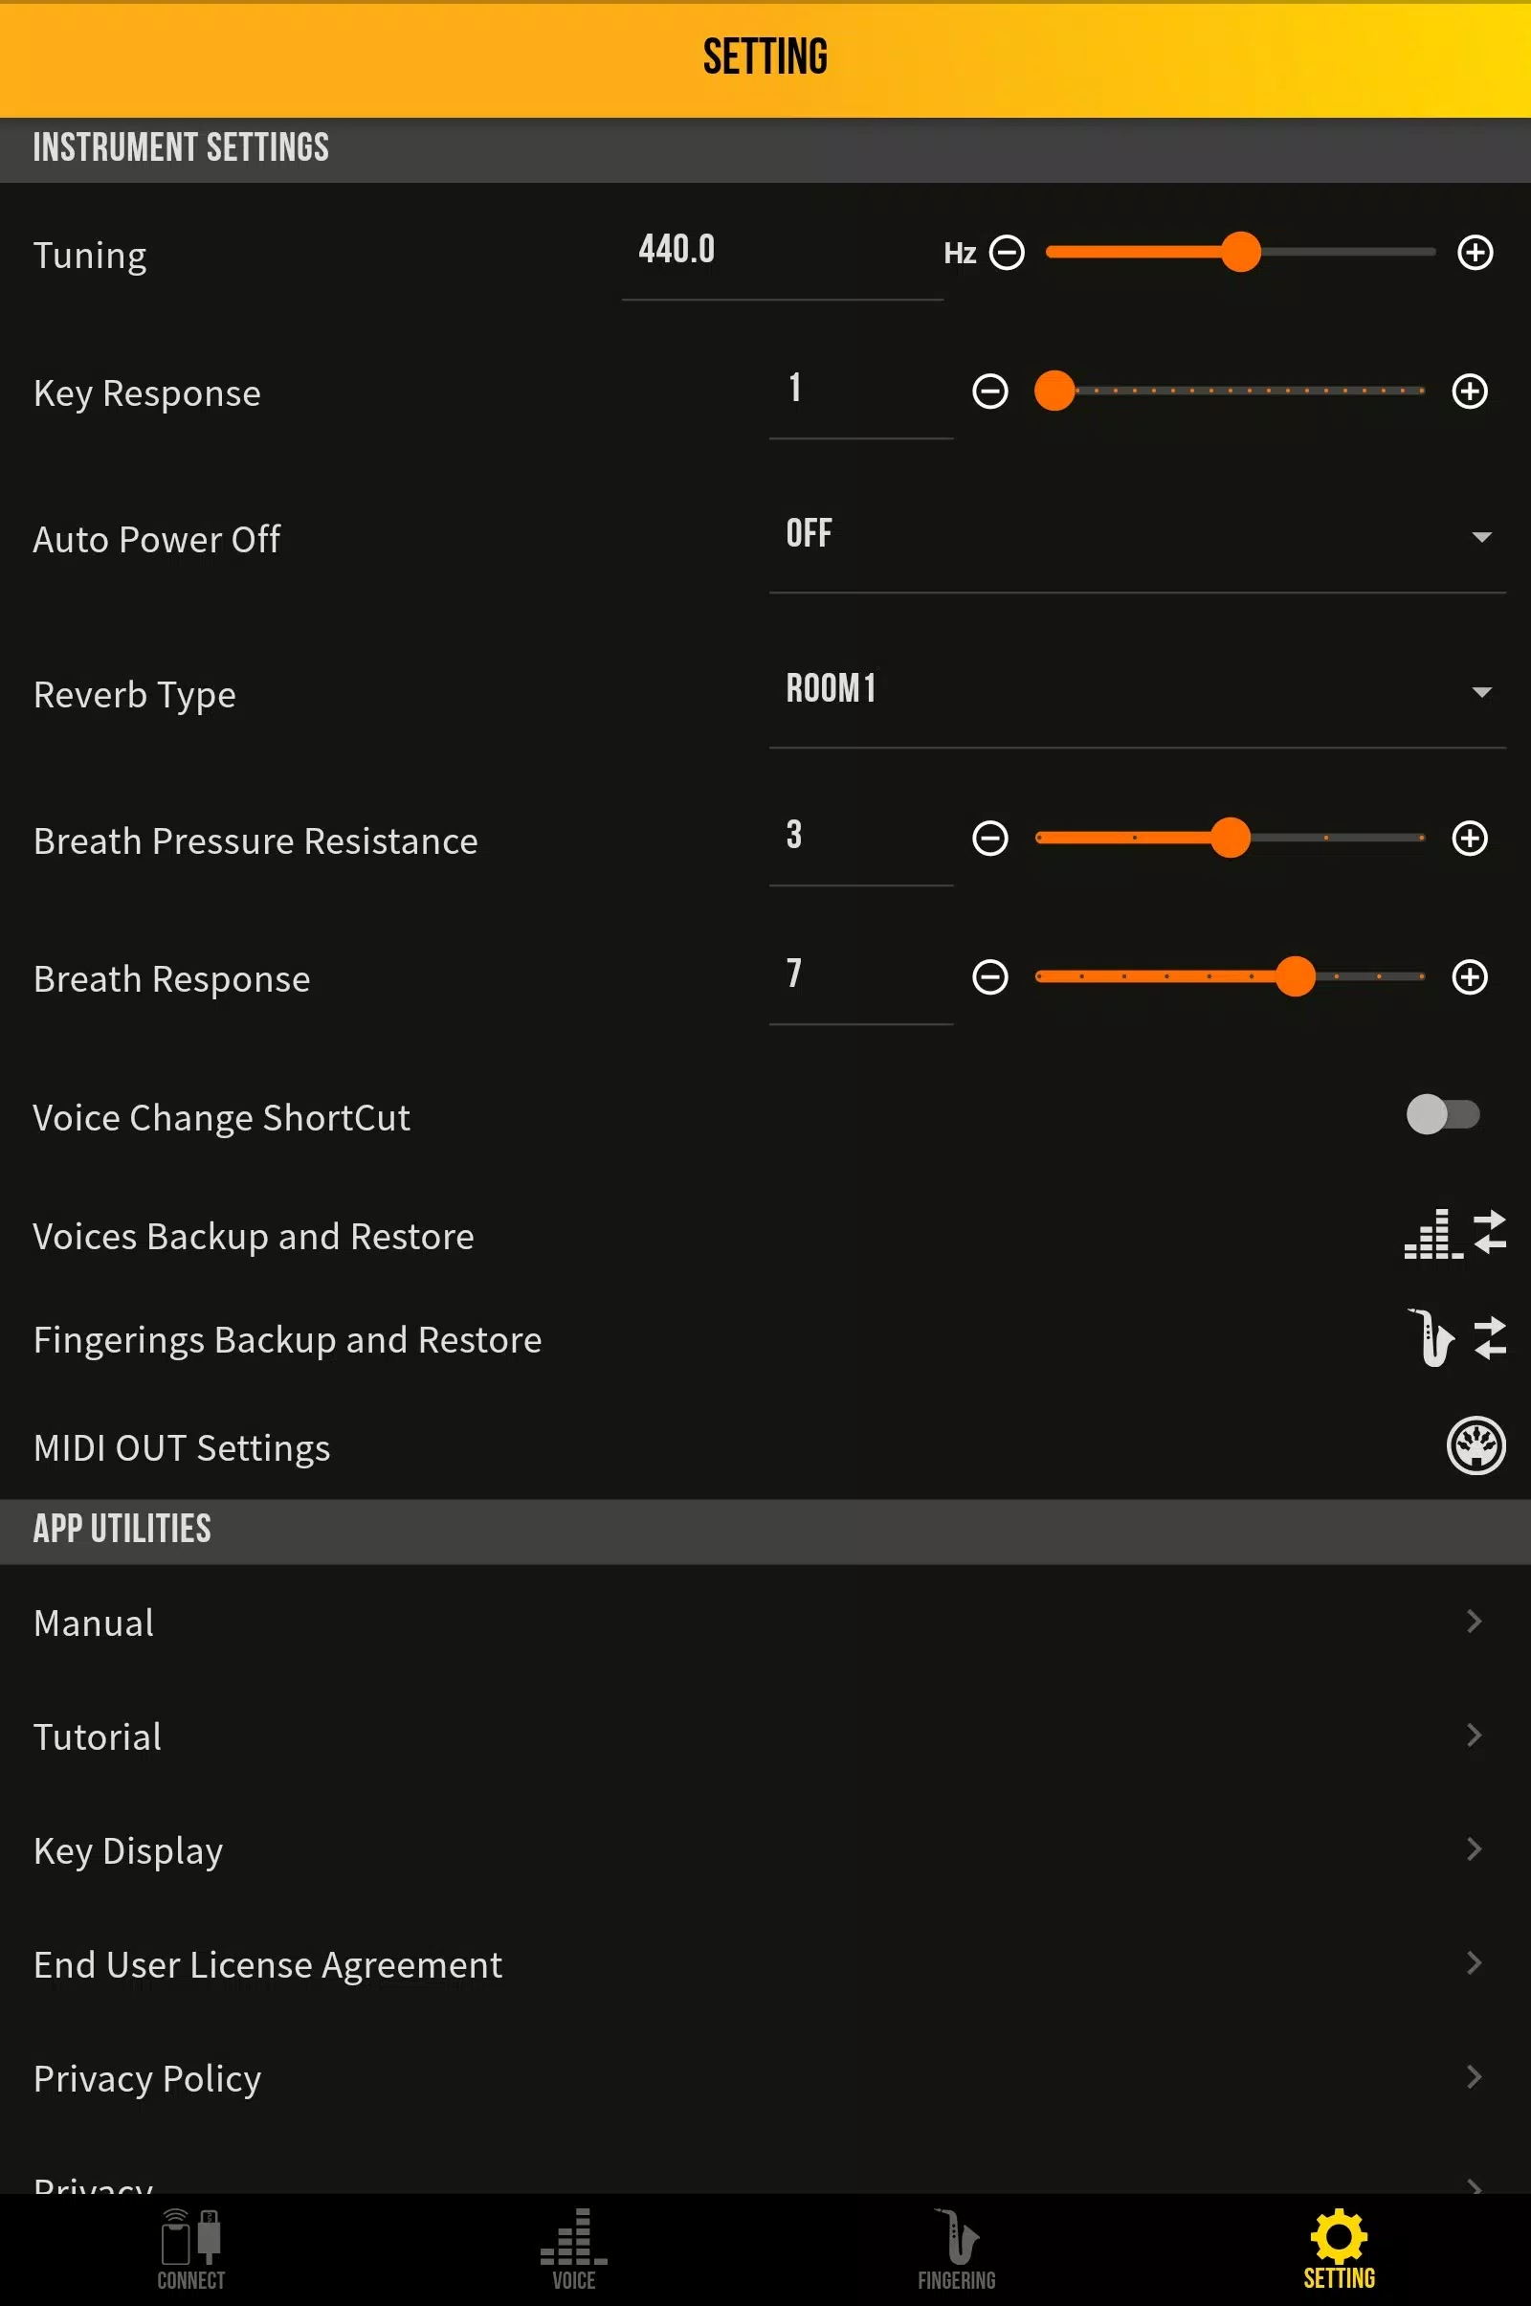Image resolution: width=1531 pixels, height=2306 pixels.
Task: Increase Tuning with the plus icon
Action: (1475, 253)
